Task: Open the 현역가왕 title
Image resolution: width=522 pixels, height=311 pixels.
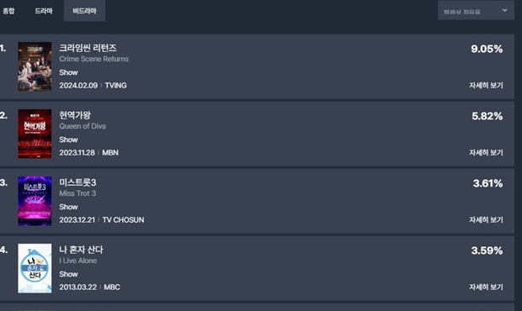Action: coord(75,115)
